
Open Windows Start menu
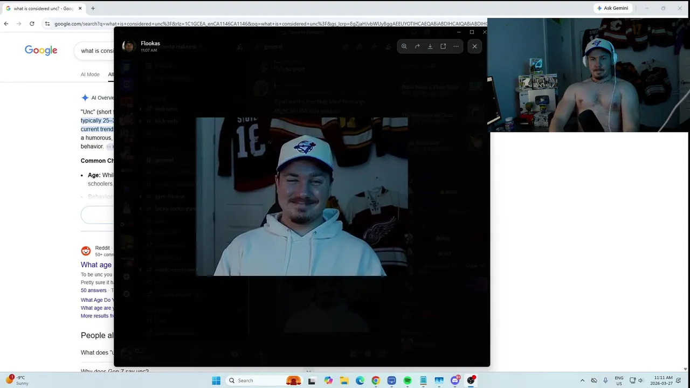216,380
